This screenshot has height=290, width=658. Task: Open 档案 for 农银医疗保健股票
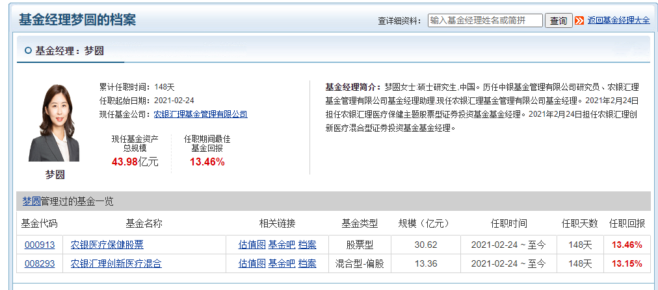point(307,245)
